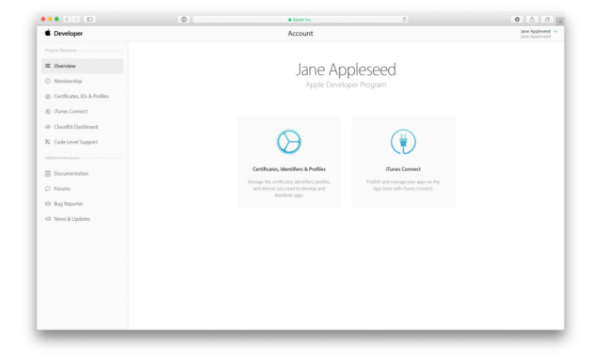This screenshot has width=590, height=359.
Task: Open the Documentation link
Action: (x=71, y=173)
